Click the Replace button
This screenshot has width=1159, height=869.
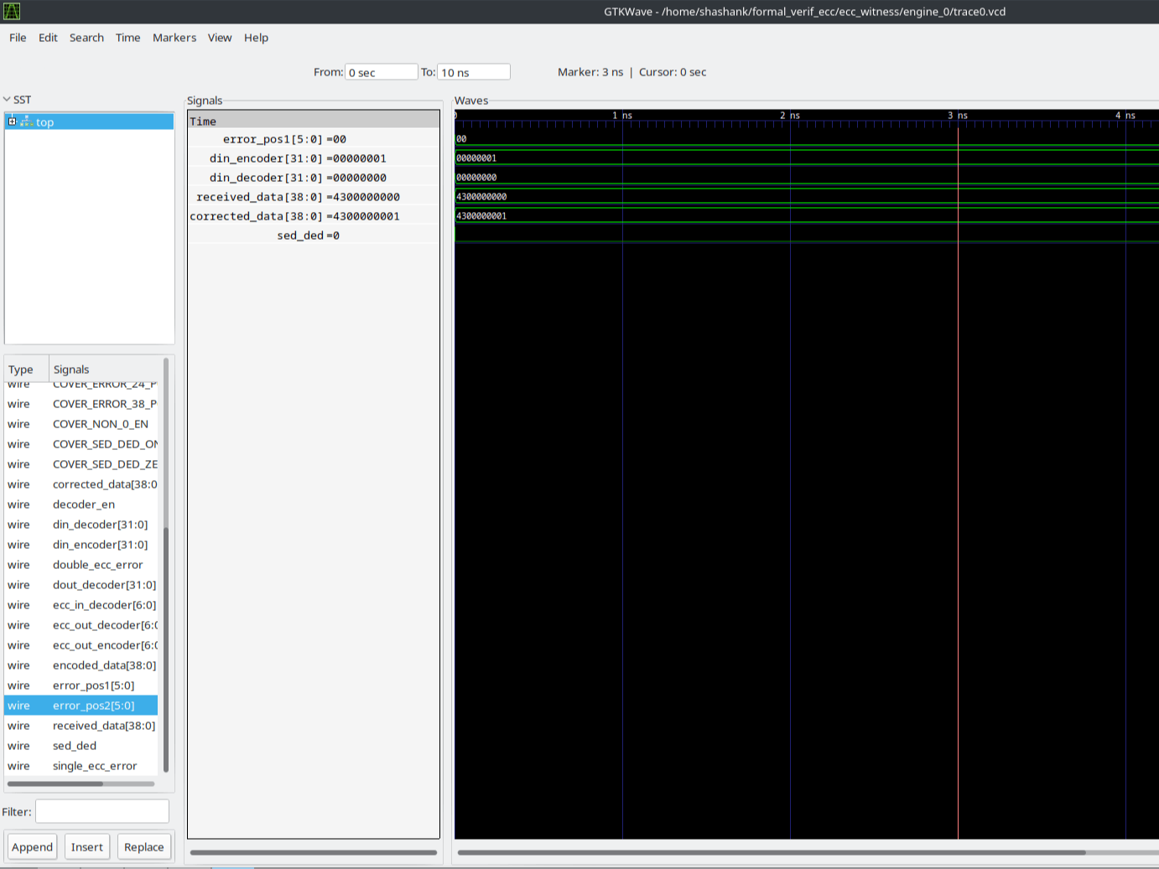coord(143,846)
